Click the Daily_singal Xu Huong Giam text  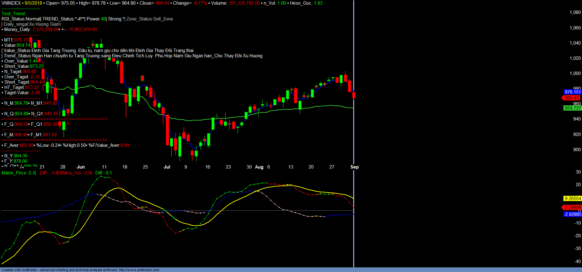coord(32,24)
